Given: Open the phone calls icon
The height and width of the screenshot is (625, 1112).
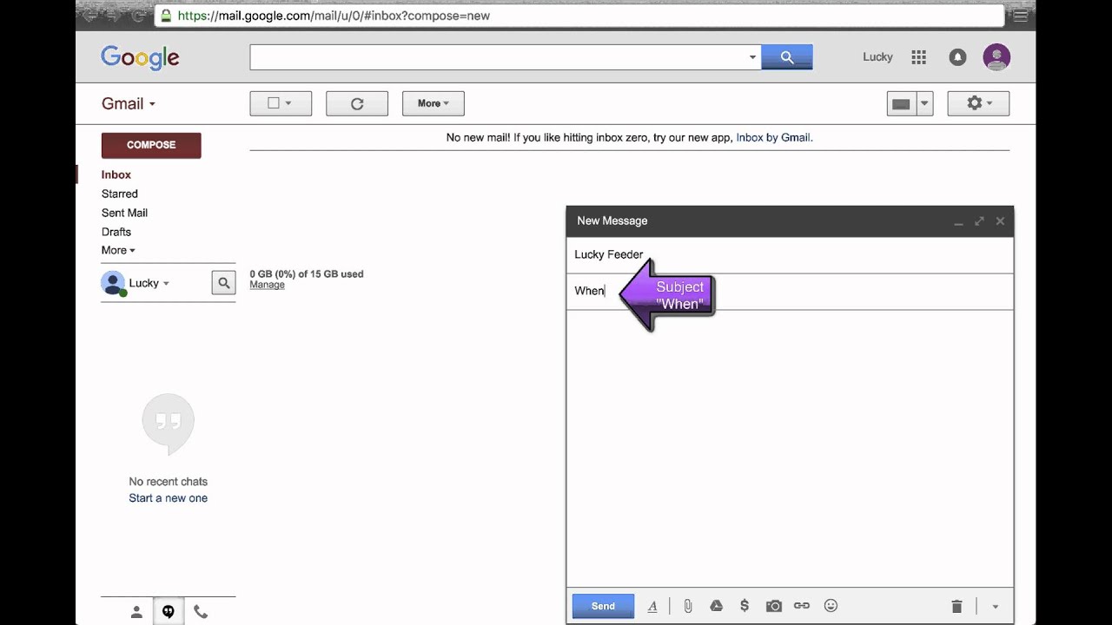Looking at the screenshot, I should [201, 612].
